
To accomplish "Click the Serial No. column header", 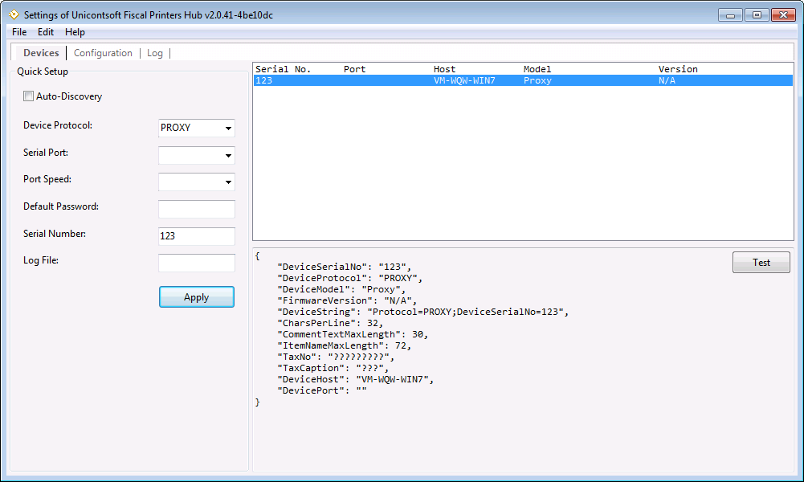I will tap(283, 69).
